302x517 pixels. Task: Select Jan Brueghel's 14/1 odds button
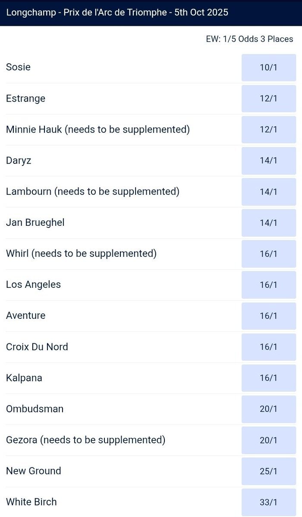coord(269,223)
